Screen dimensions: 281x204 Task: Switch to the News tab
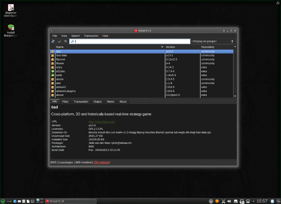point(110,102)
